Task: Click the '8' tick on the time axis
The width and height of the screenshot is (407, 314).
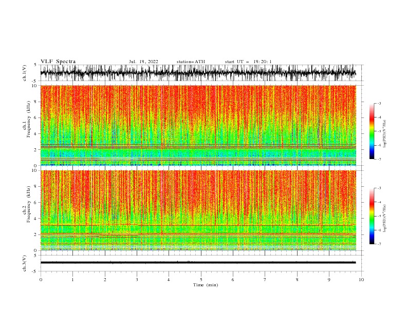Action: [x=297, y=280]
